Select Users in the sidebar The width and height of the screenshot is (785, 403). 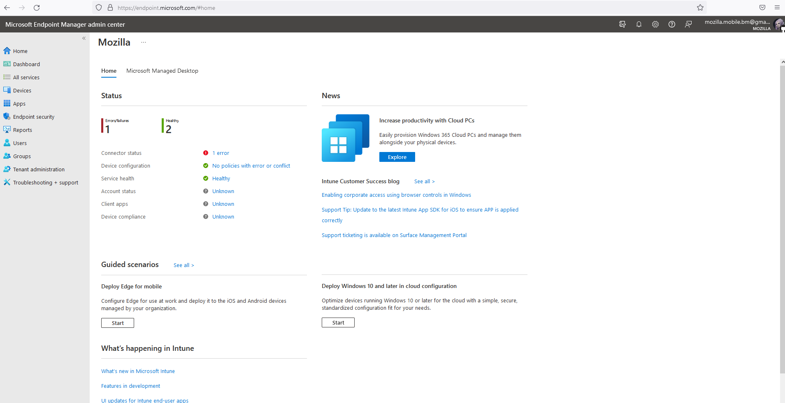[19, 143]
